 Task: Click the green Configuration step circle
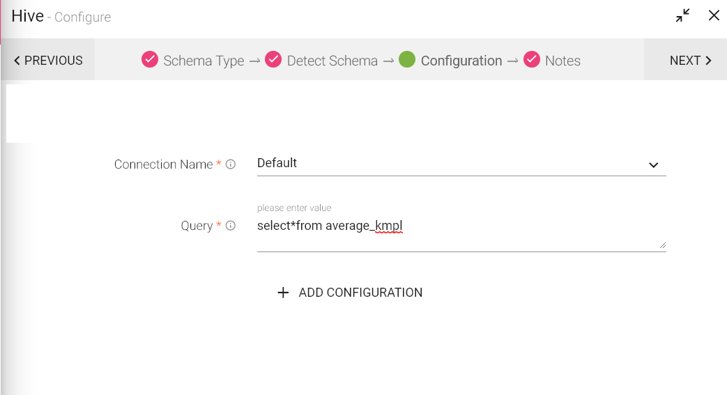pyautogui.click(x=408, y=60)
